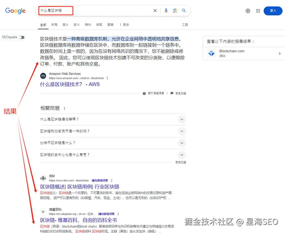Switch to the 購物 tab
This screenshot has width=285, height=233.
click(88, 25)
